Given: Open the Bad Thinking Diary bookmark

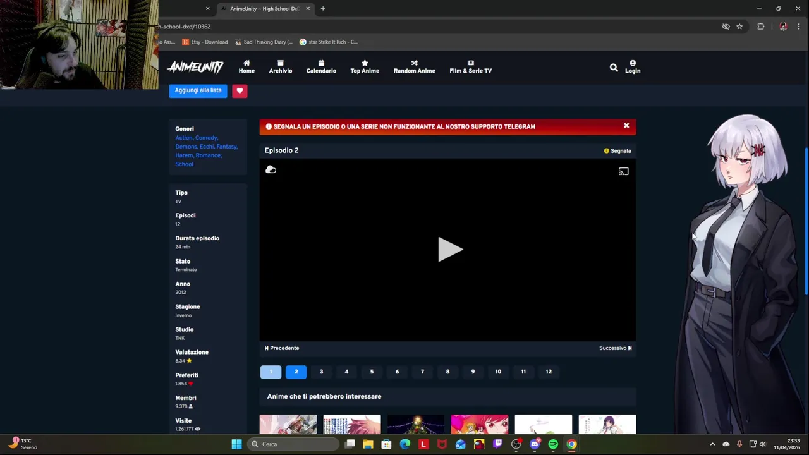Looking at the screenshot, I should pos(264,42).
